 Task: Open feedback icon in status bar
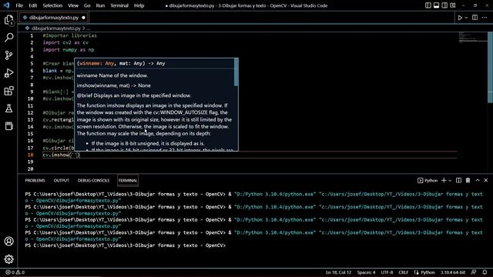[474, 272]
